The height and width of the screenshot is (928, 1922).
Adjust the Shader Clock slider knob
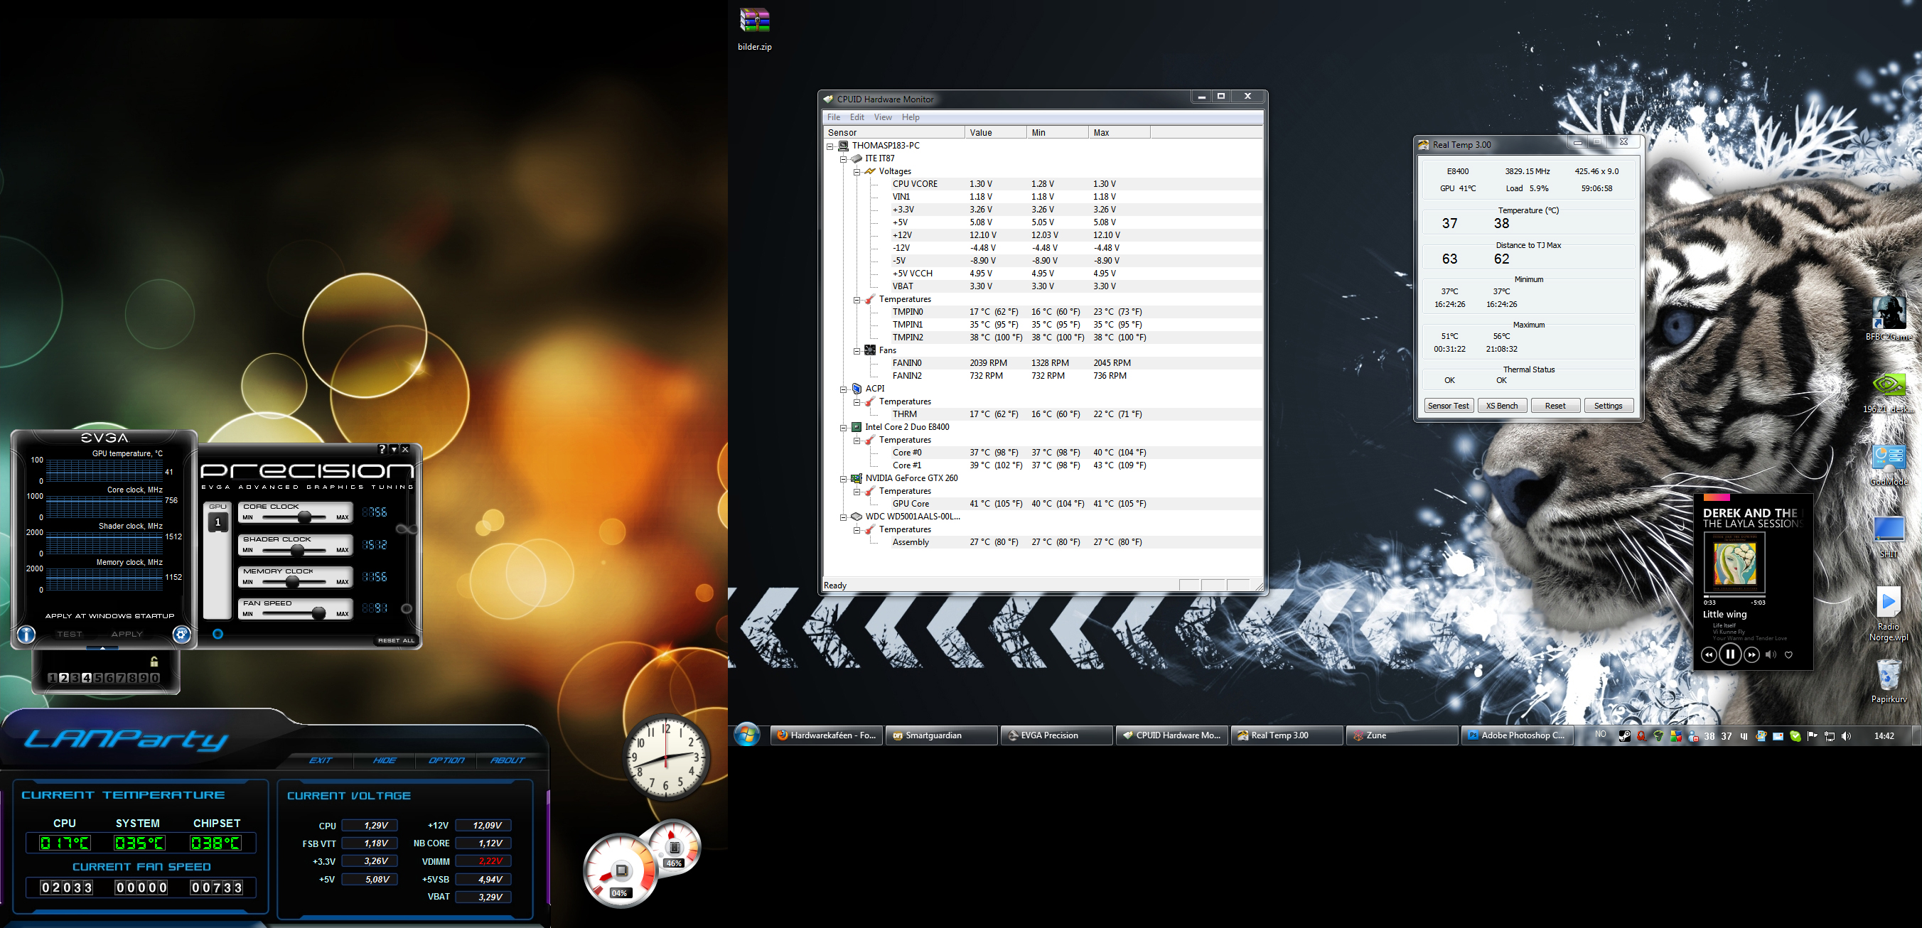pos(297,550)
